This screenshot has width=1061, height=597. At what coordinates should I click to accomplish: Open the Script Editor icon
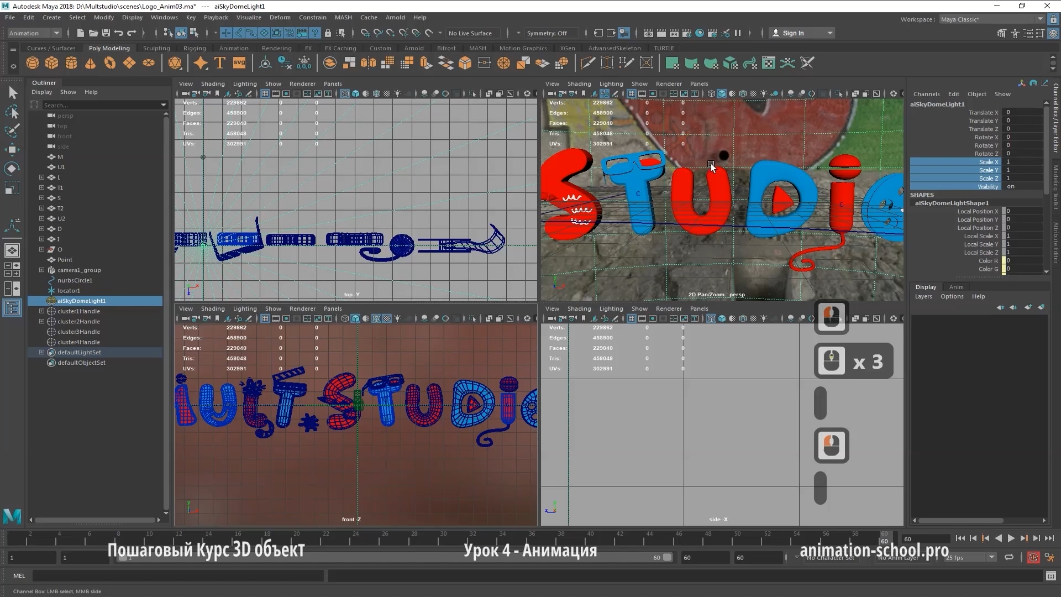[1051, 576]
